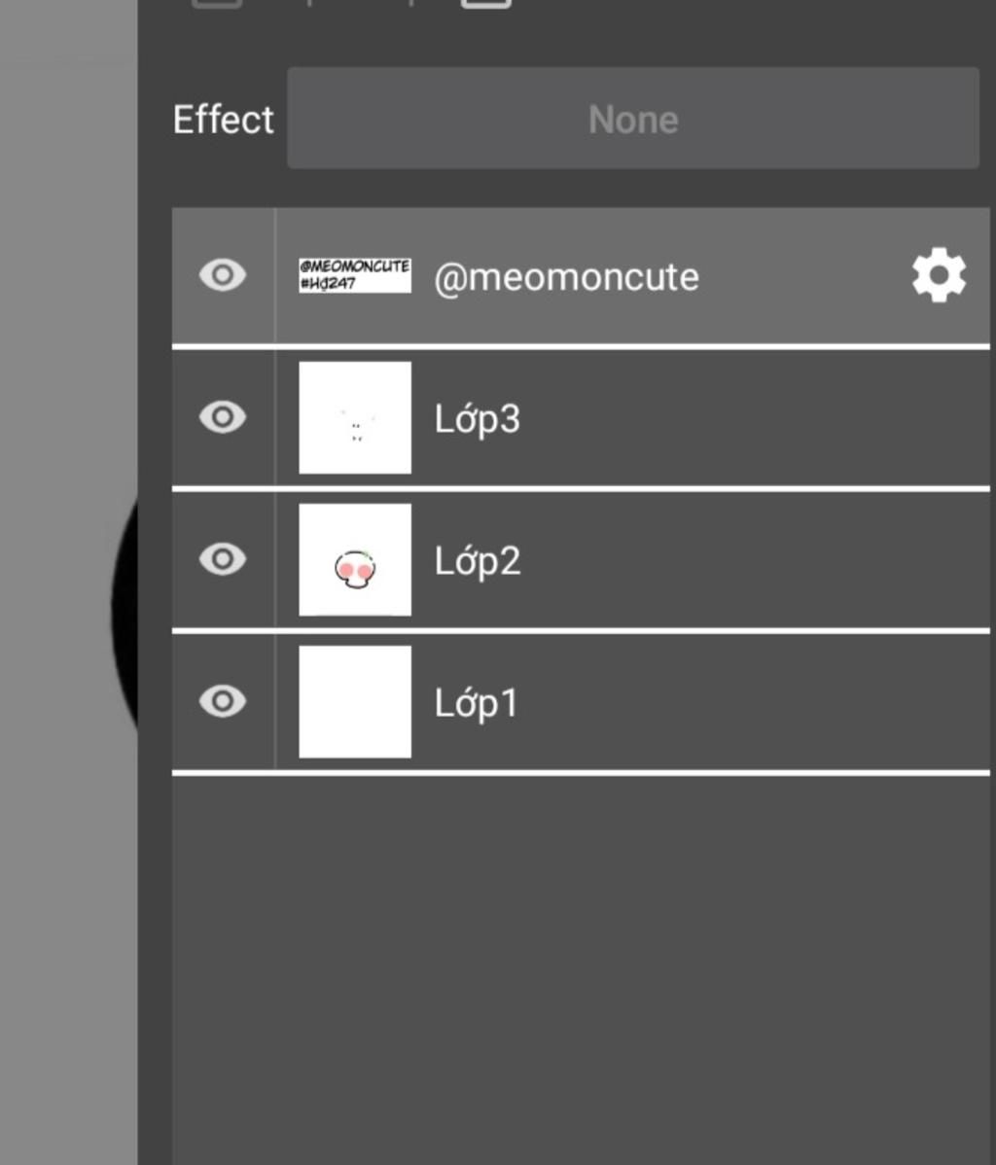996x1165 pixels.
Task: Select the layer named Lớp3
Action: point(477,419)
